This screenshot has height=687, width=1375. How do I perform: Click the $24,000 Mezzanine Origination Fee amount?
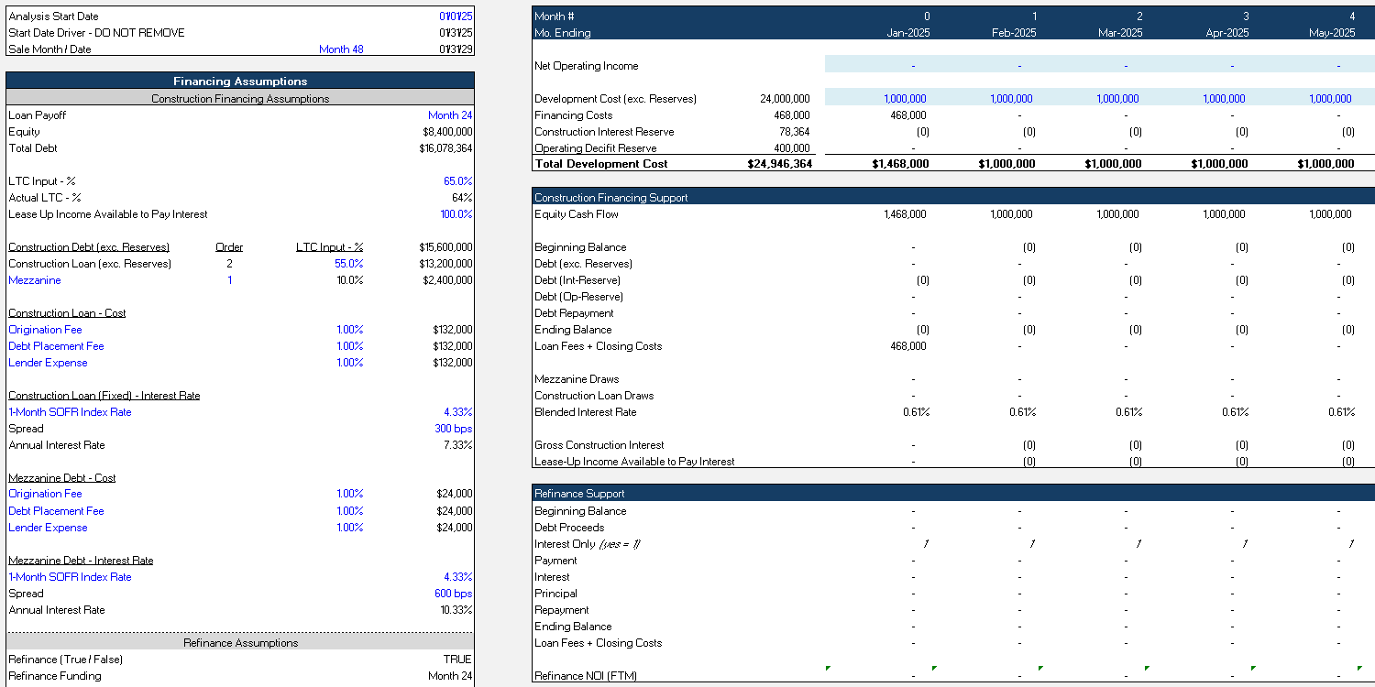click(x=455, y=494)
